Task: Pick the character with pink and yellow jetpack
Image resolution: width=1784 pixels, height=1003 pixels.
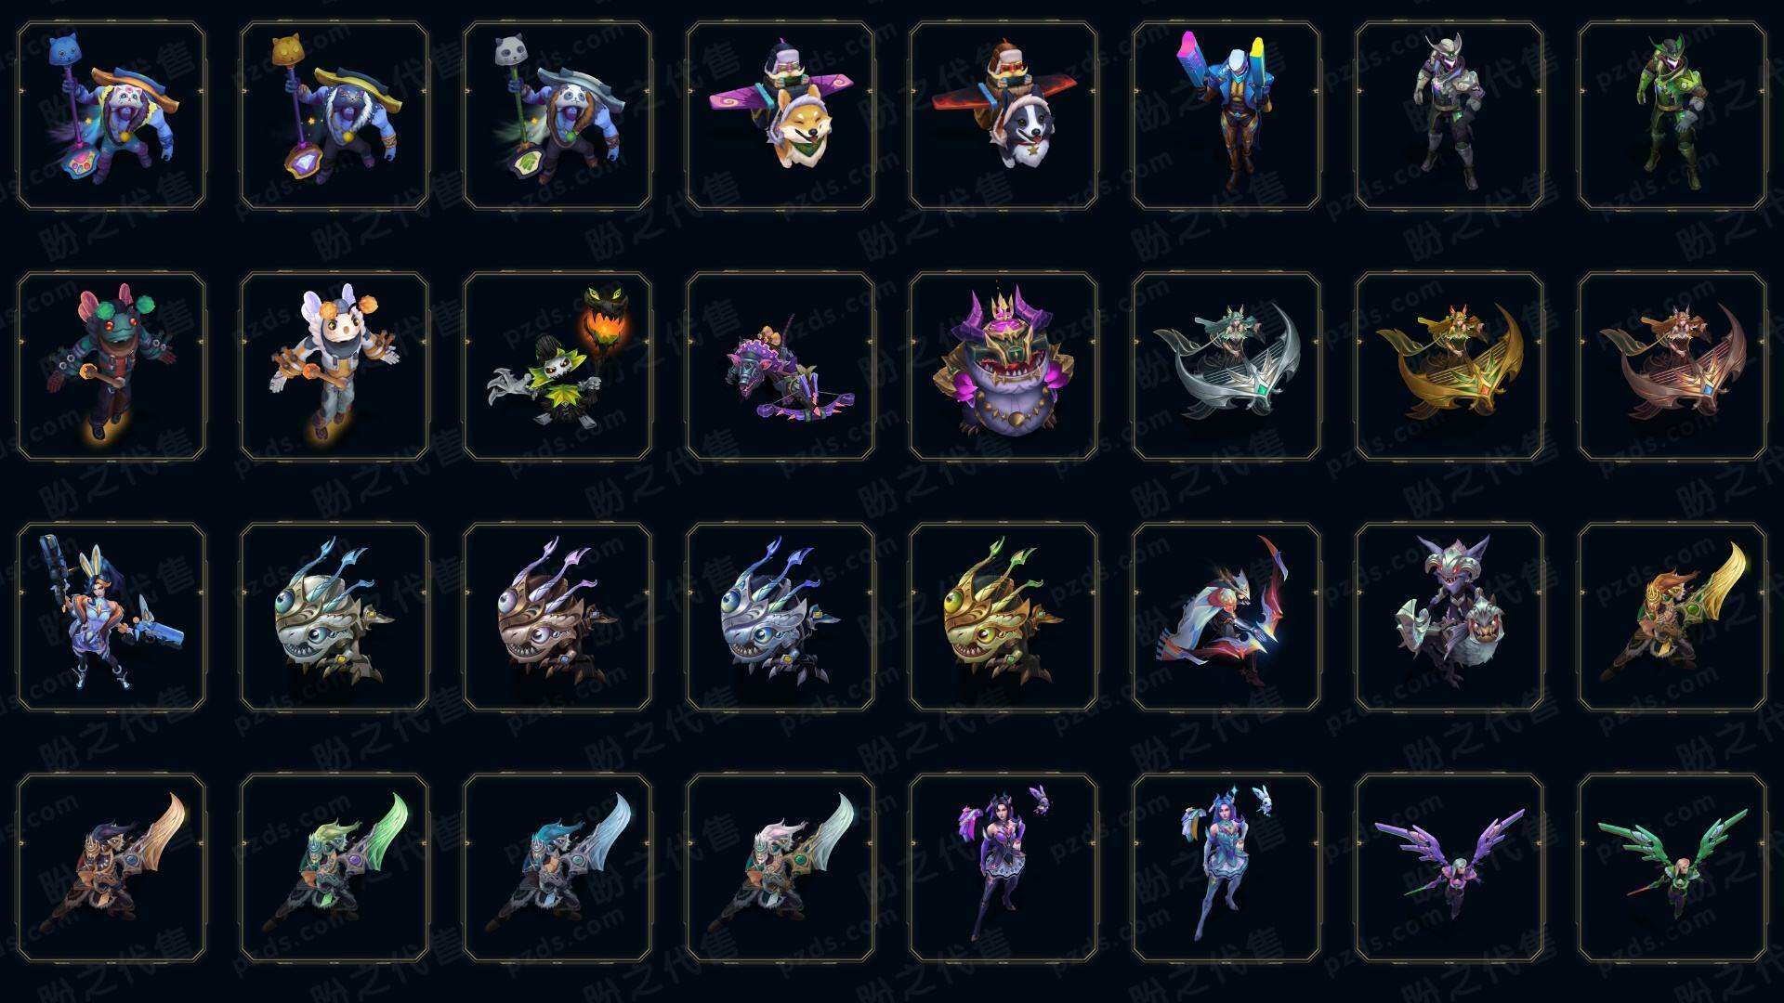Action: (x=1226, y=116)
